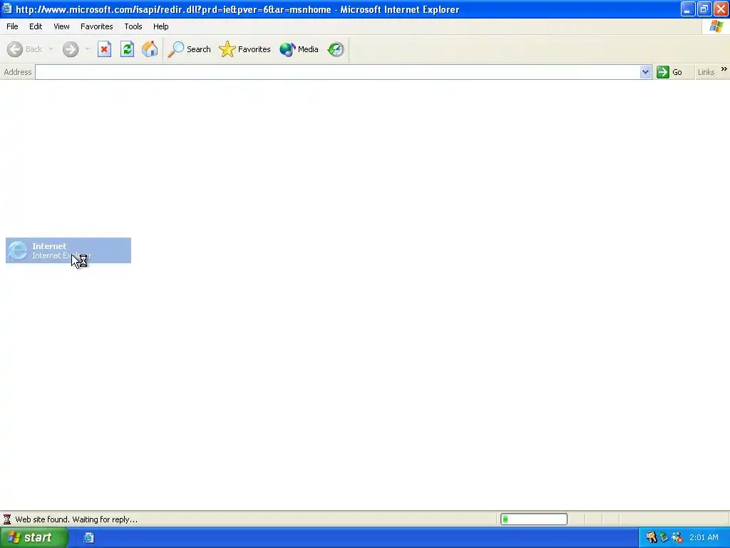Click the page loading progress bar
The height and width of the screenshot is (548, 730).
coord(534,519)
